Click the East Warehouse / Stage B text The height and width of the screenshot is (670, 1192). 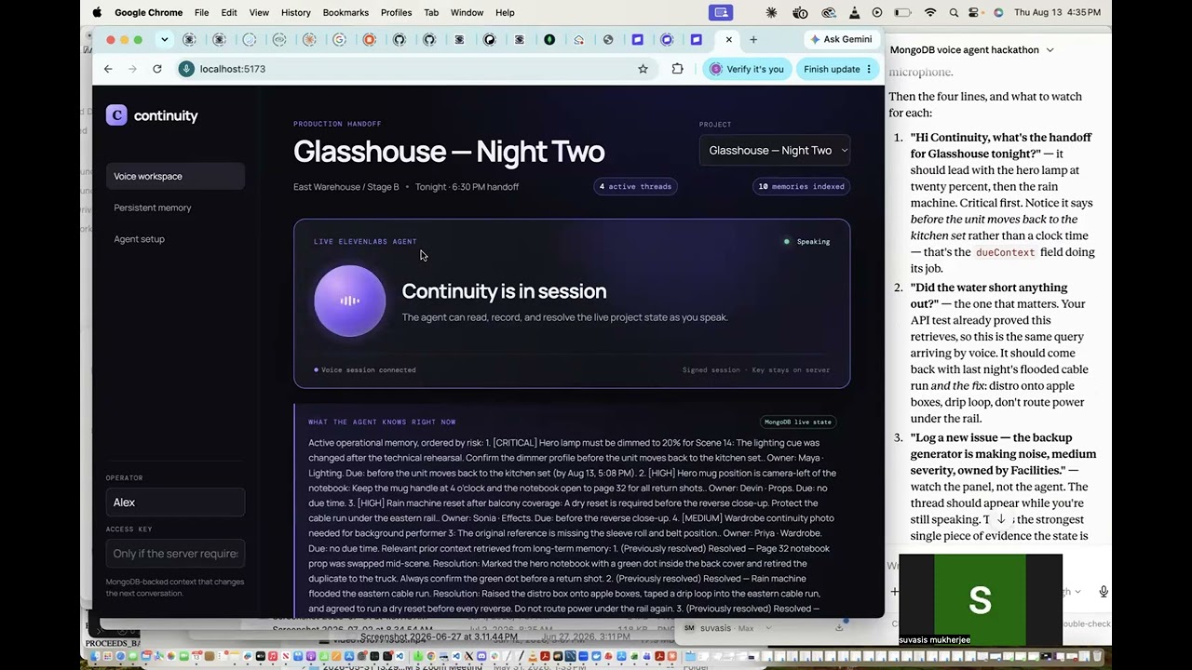point(346,187)
